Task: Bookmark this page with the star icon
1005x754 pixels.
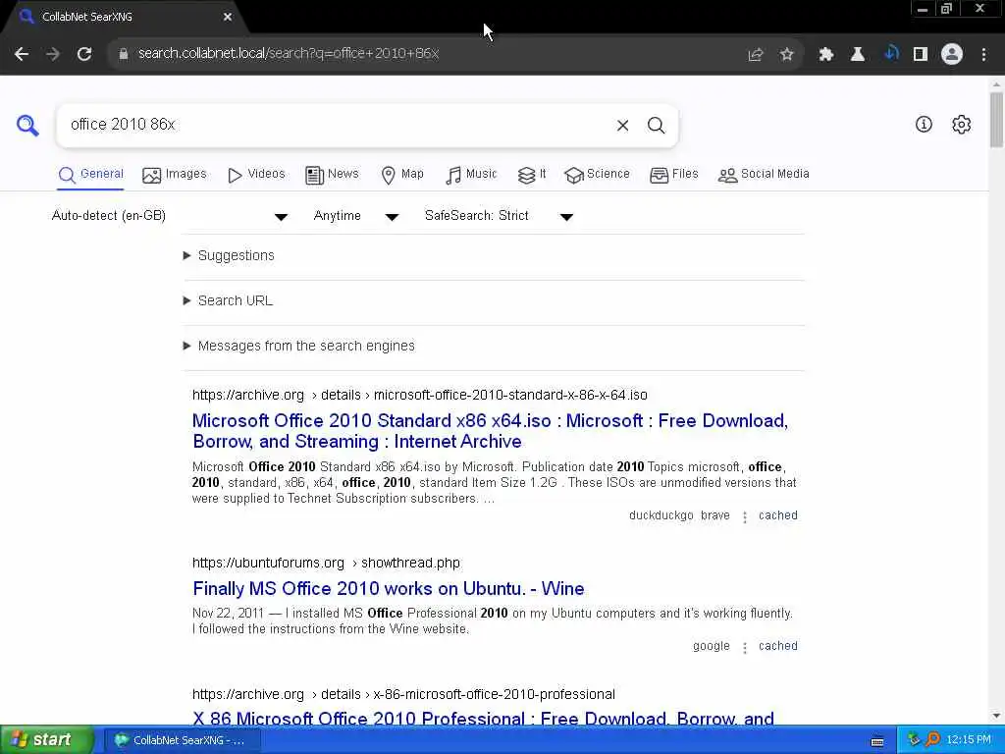Action: pos(787,55)
